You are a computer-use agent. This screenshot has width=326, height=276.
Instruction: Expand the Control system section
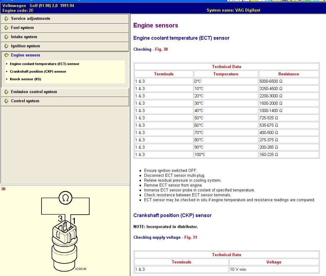[x=65, y=101]
